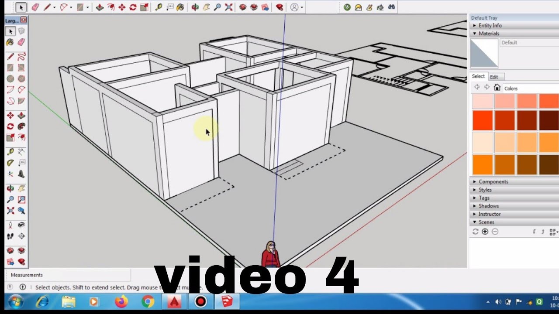This screenshot has height=314, width=559.
Task: Choose the Freehand drawing tool
Action: pos(21,57)
